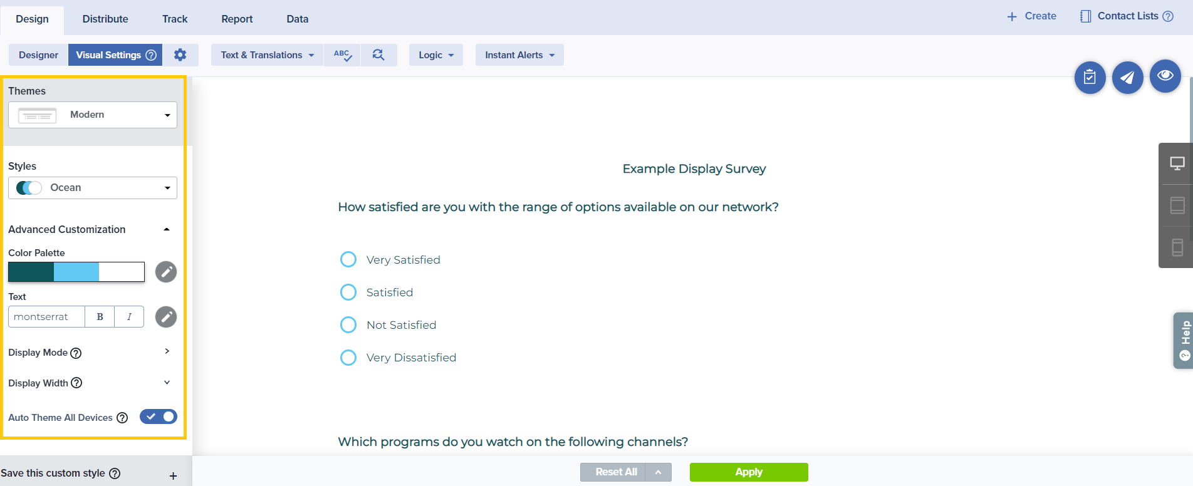
Task: Click the clipboard checklist round icon
Action: [1090, 77]
